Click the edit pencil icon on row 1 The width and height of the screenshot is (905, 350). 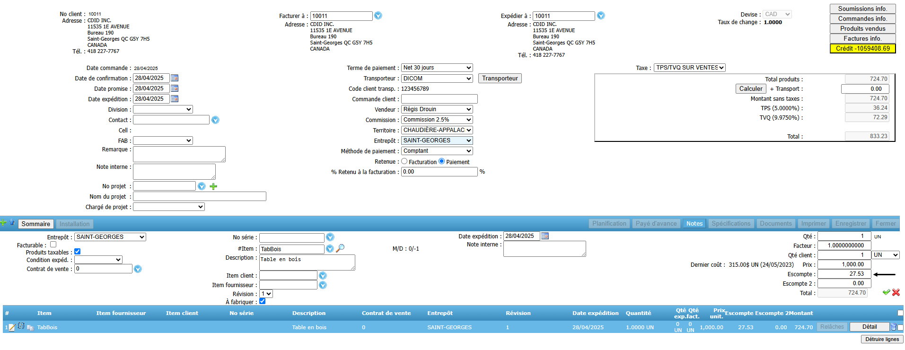pyautogui.click(x=12, y=327)
